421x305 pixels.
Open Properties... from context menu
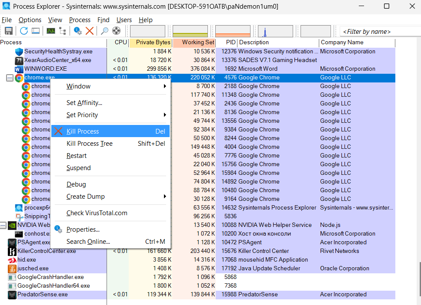pyautogui.click(x=110, y=230)
